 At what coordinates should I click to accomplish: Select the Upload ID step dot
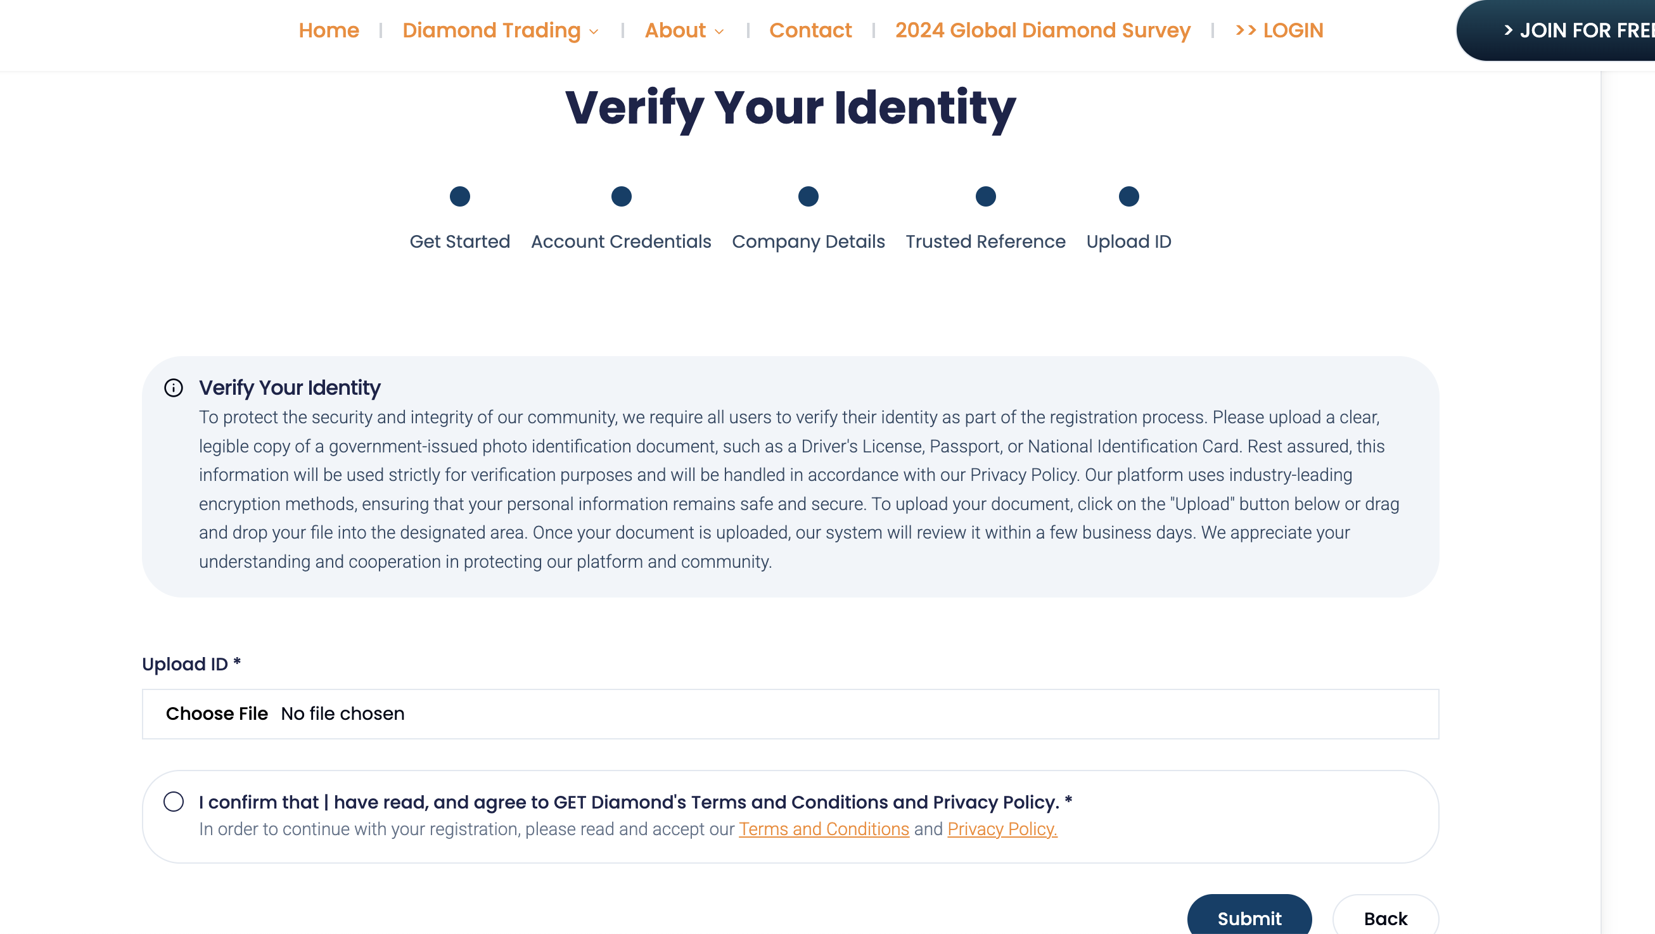point(1129,196)
